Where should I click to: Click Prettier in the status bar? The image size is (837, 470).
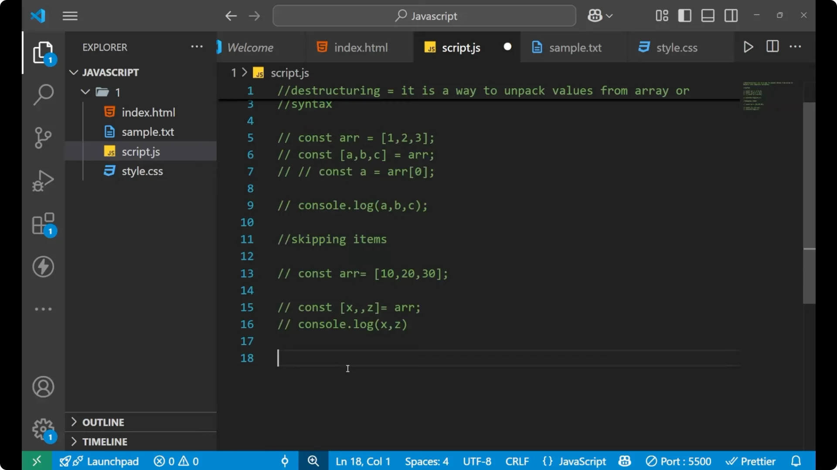coord(751,461)
